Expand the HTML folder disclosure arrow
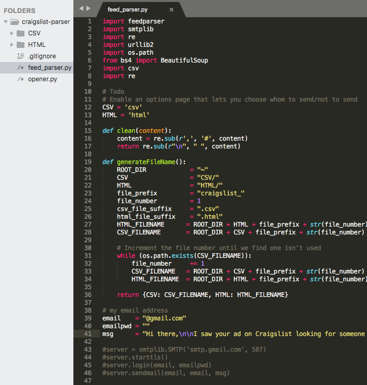This screenshot has width=367, height=385. click(11, 45)
